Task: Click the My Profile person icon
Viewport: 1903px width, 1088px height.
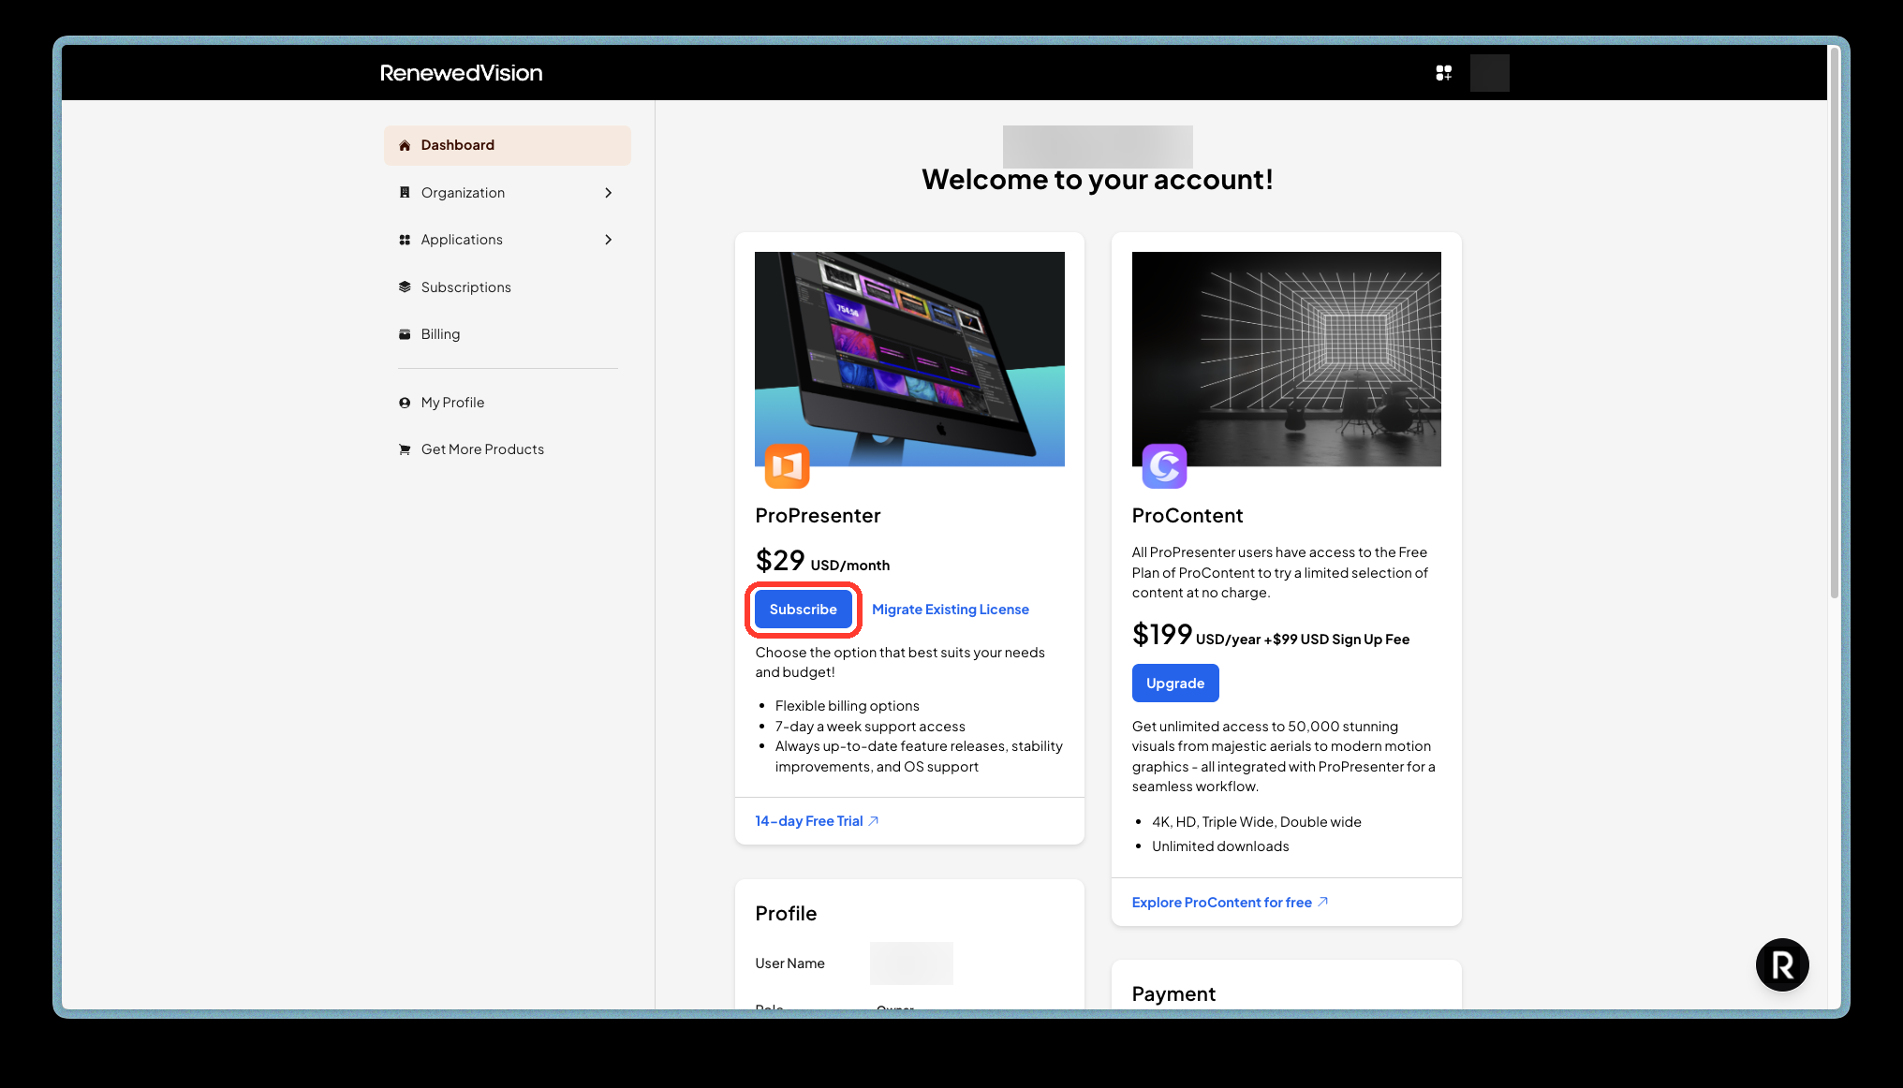Action: [405, 403]
